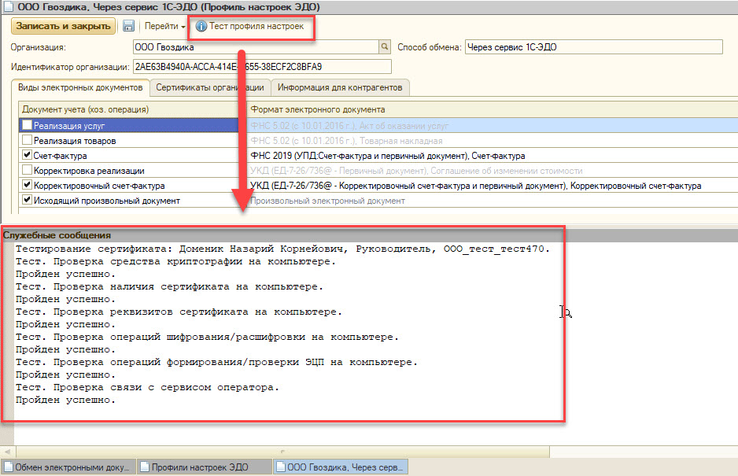The image size is (738, 476).
Task: Check the Корректировка реализации checkbox
Action: click(28, 170)
